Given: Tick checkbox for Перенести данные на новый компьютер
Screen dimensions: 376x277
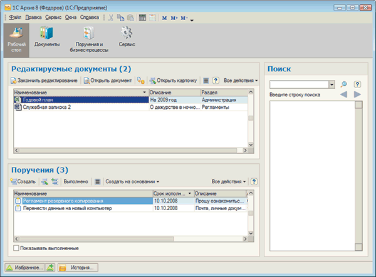Looking at the screenshot, I should [x=18, y=209].
